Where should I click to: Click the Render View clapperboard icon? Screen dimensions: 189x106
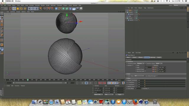click(45, 9)
